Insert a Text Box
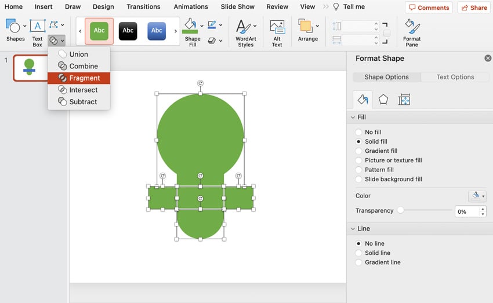Screen dimensions: 493x303 click(x=38, y=25)
